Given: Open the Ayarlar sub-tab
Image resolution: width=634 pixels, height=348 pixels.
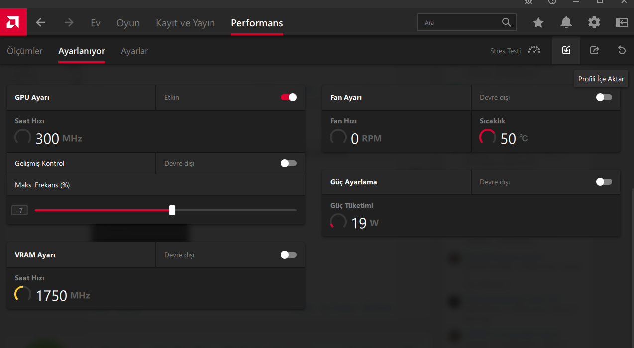Looking at the screenshot, I should click(134, 51).
